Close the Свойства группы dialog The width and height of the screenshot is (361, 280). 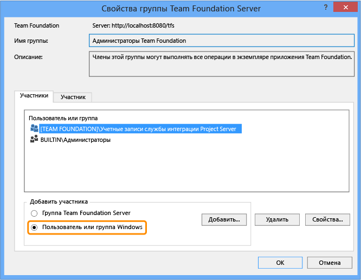pos(345,8)
